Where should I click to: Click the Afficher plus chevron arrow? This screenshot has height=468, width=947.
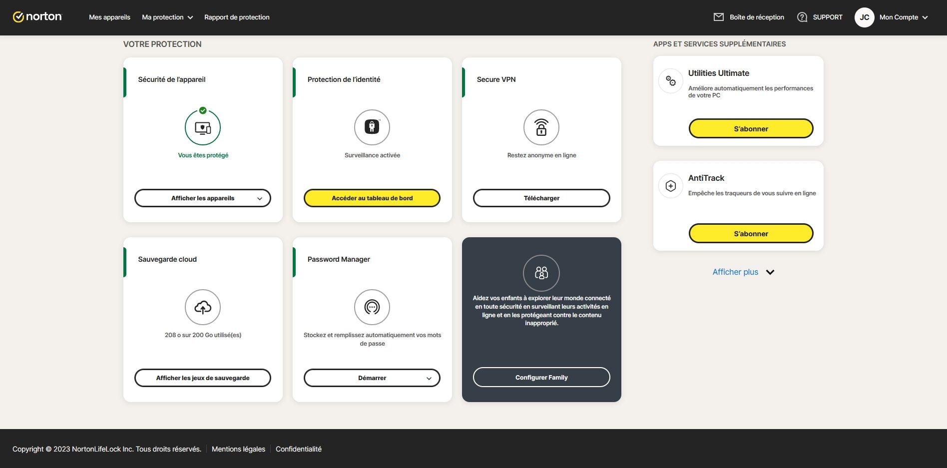(x=770, y=272)
